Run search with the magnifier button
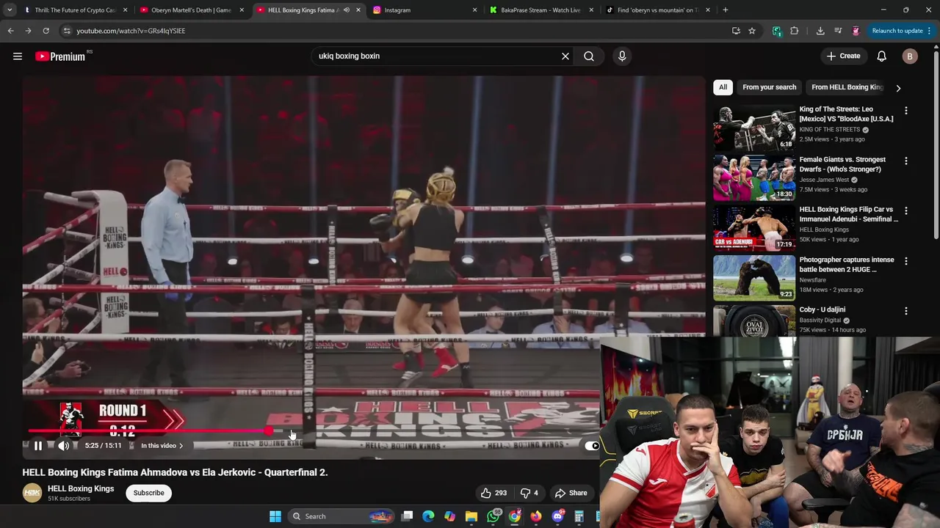940x528 pixels. pyautogui.click(x=589, y=56)
